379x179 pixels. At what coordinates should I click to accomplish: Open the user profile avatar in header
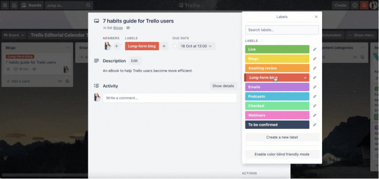pos(374,5)
